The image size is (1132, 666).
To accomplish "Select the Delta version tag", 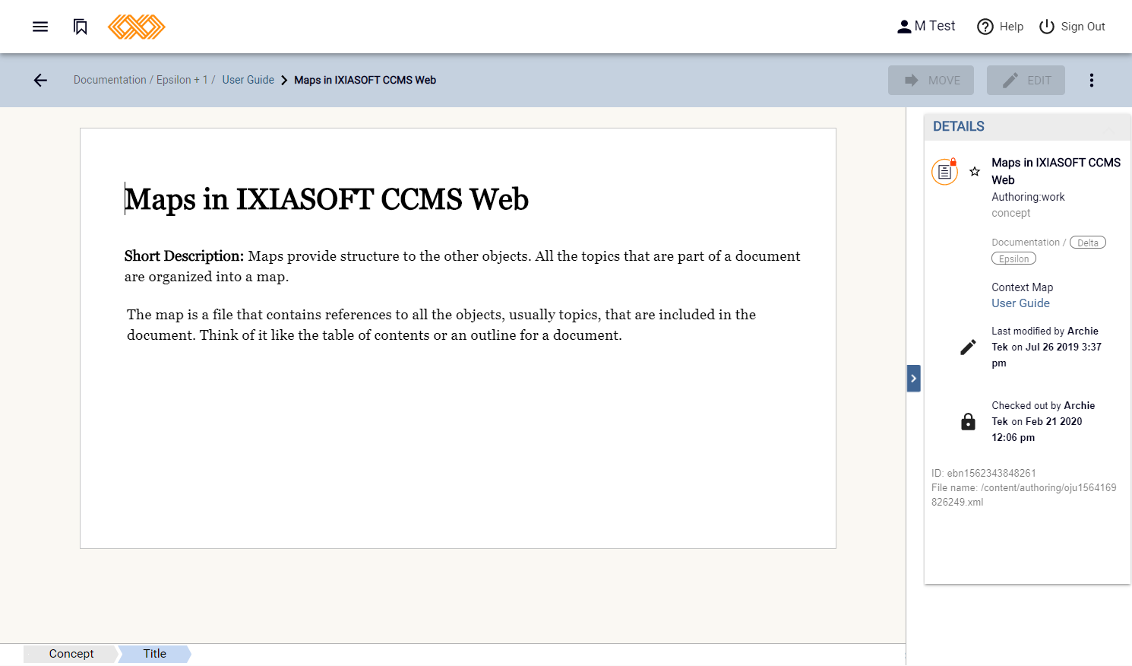I will pyautogui.click(x=1088, y=243).
